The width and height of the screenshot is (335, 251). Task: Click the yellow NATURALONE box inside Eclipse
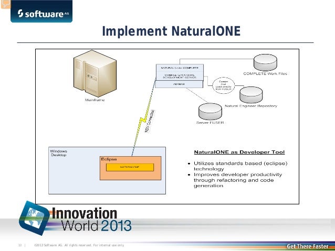[130, 167]
